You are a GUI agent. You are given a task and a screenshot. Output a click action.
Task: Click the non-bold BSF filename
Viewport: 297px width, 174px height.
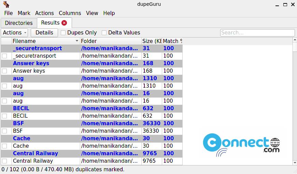18,131
